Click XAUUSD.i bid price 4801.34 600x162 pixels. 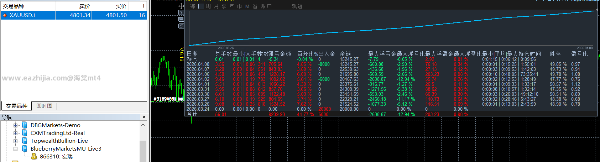click(x=80, y=15)
